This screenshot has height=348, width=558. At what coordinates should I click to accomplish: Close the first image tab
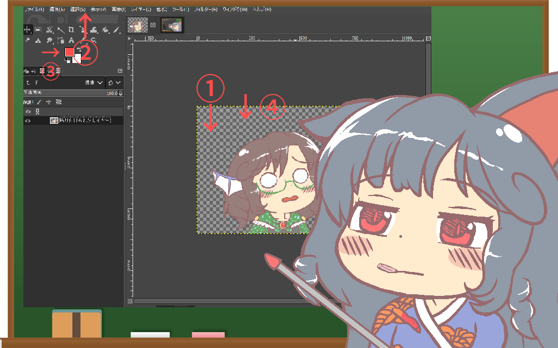(x=153, y=25)
